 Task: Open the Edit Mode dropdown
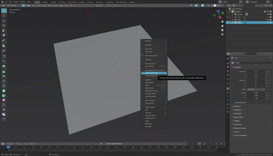coord(14,5)
